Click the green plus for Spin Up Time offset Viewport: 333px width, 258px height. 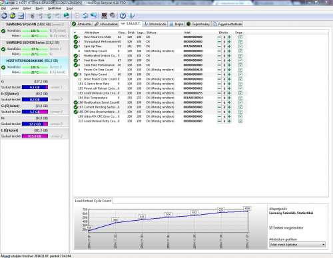pos(229,47)
